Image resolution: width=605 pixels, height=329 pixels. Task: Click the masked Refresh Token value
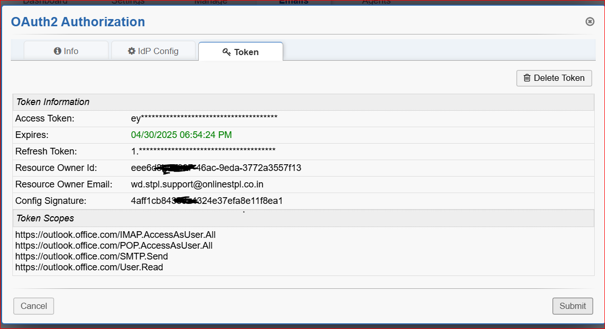coord(203,151)
